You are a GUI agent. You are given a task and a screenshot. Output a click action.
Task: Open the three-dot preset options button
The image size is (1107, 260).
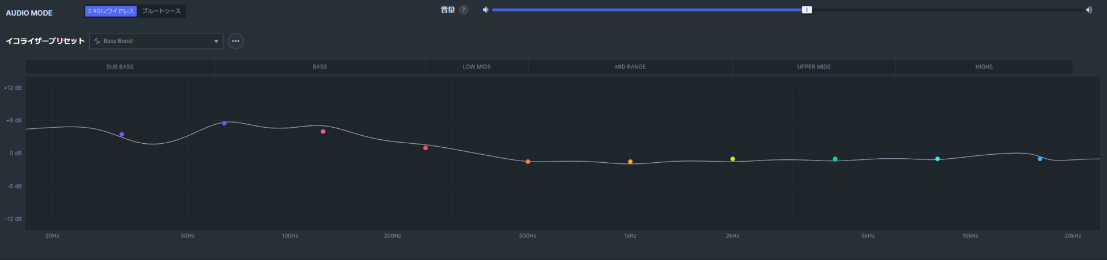(235, 41)
